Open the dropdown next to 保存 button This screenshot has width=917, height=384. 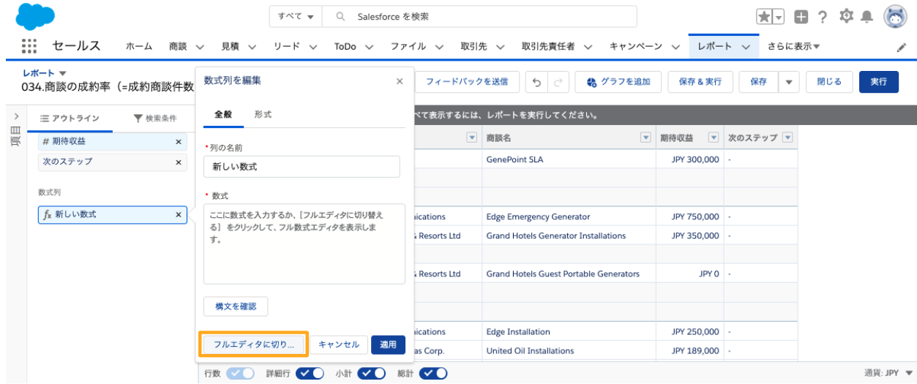click(x=789, y=82)
